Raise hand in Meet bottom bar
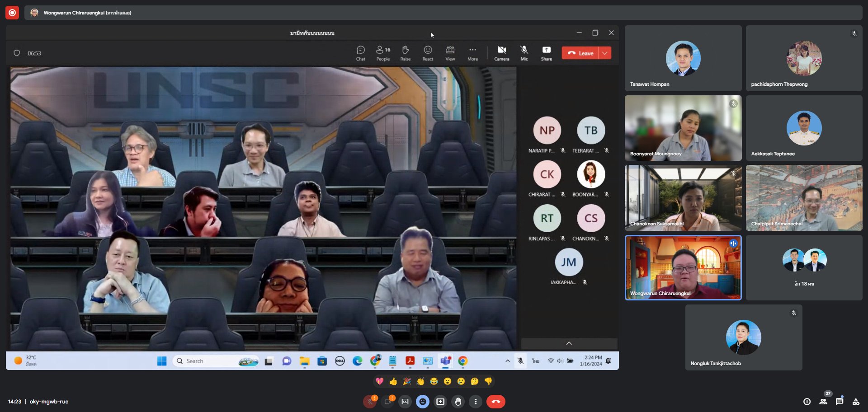 (458, 401)
